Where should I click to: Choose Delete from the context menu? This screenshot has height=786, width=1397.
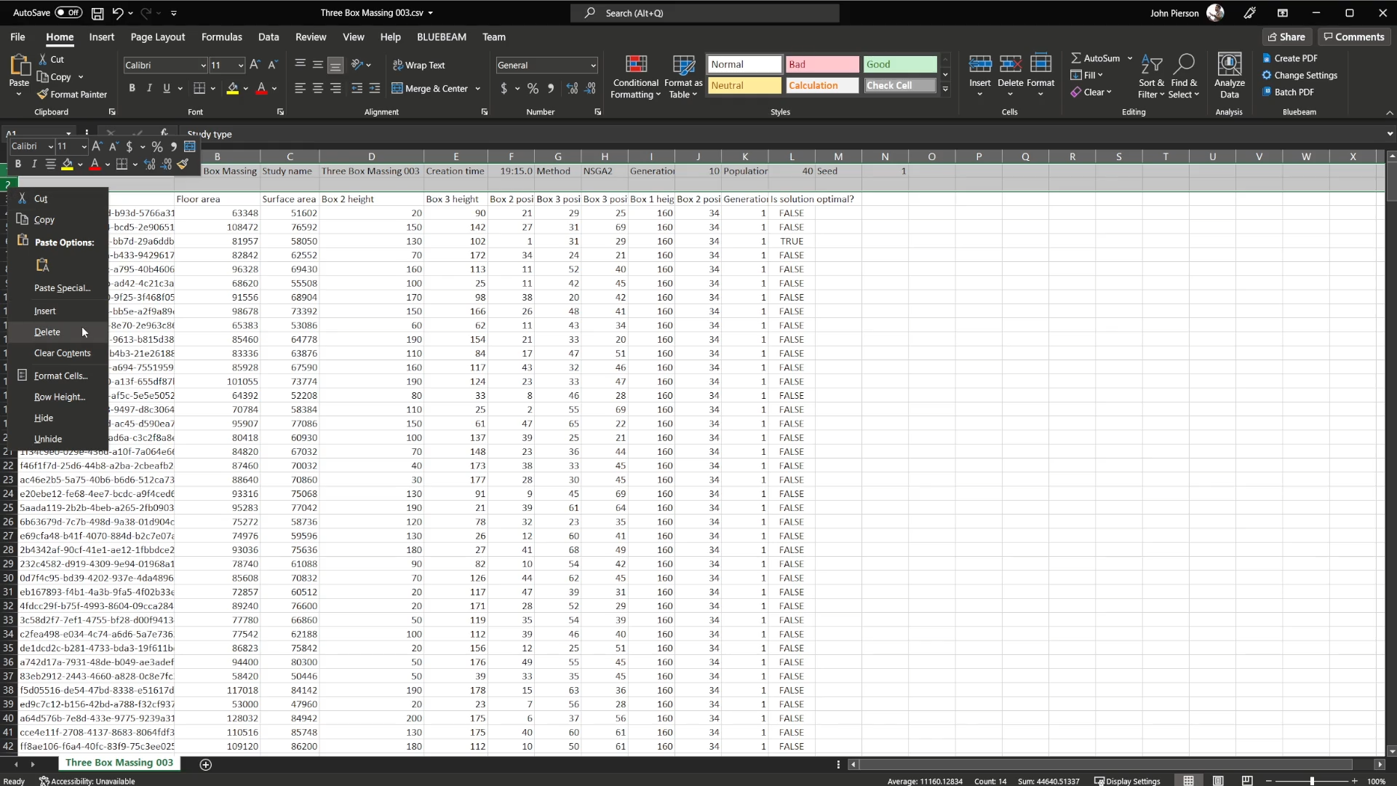(47, 332)
